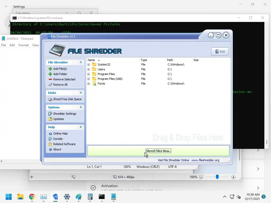
Task: Click the Path column header
Action: pos(179,60)
